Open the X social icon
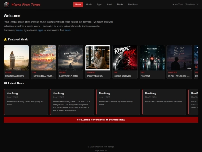Viewport: 202px width, 152px height. [x=197, y=5]
